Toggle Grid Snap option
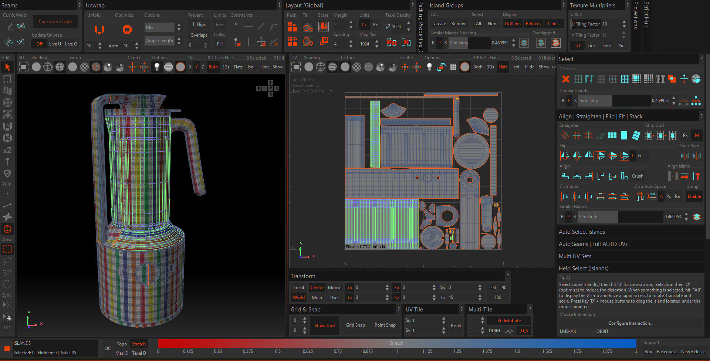 355,325
